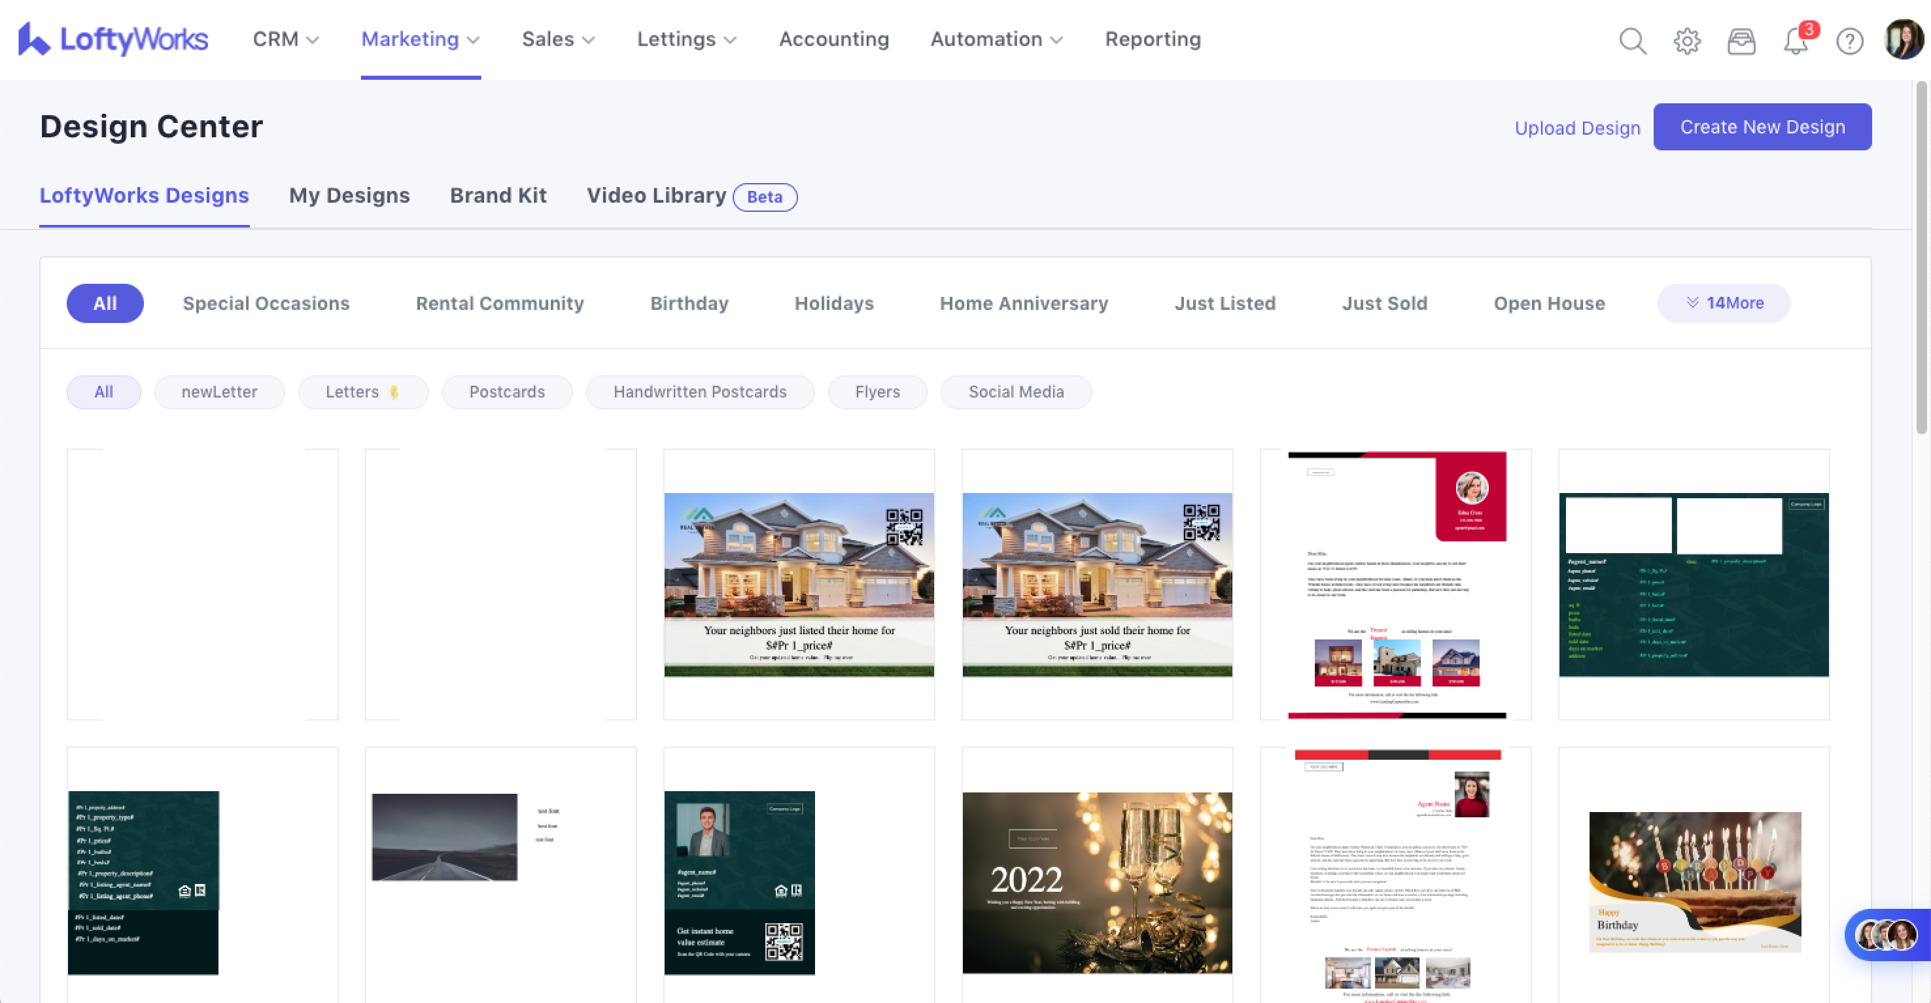Open the notifications bell icon
The width and height of the screenshot is (1931, 1003).
point(1796,41)
